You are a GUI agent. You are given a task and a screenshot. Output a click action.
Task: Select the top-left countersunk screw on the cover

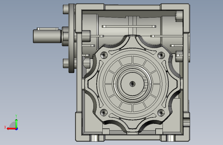[104, 55]
